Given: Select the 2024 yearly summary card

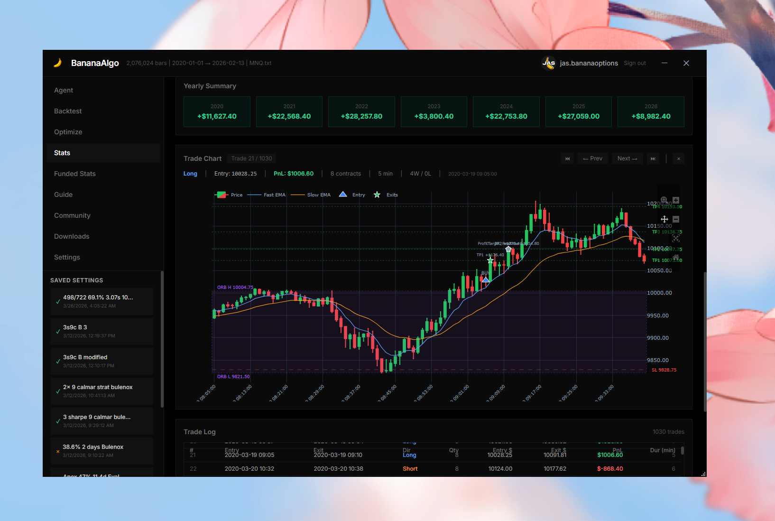Looking at the screenshot, I should (506, 112).
